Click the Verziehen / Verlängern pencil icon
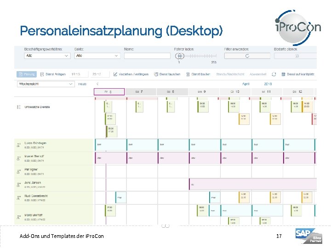The width and height of the screenshot is (331, 248). 115,74
